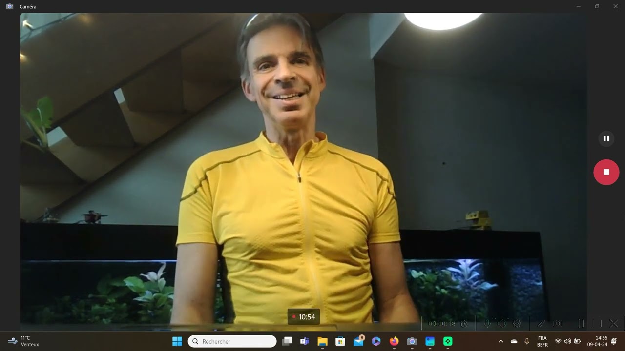Click the 10:54 recording time indicator
625x351 pixels.
[303, 317]
